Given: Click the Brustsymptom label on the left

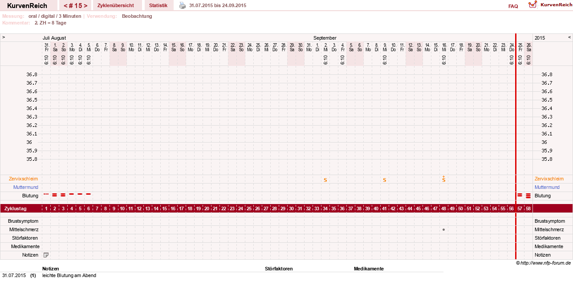Looking at the screenshot, I should coord(23,221).
